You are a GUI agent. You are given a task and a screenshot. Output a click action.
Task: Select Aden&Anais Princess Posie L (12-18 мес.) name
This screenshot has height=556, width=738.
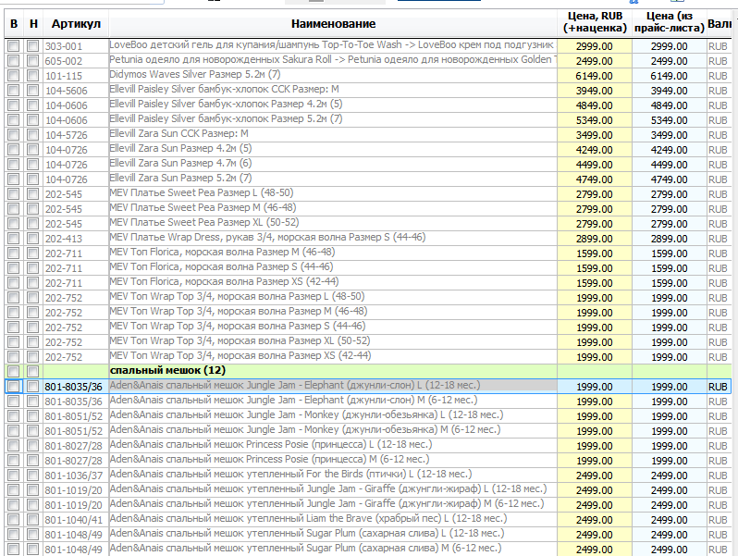pyautogui.click(x=271, y=444)
